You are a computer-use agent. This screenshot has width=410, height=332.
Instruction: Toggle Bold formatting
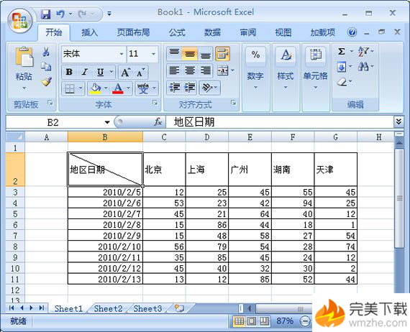click(x=69, y=72)
